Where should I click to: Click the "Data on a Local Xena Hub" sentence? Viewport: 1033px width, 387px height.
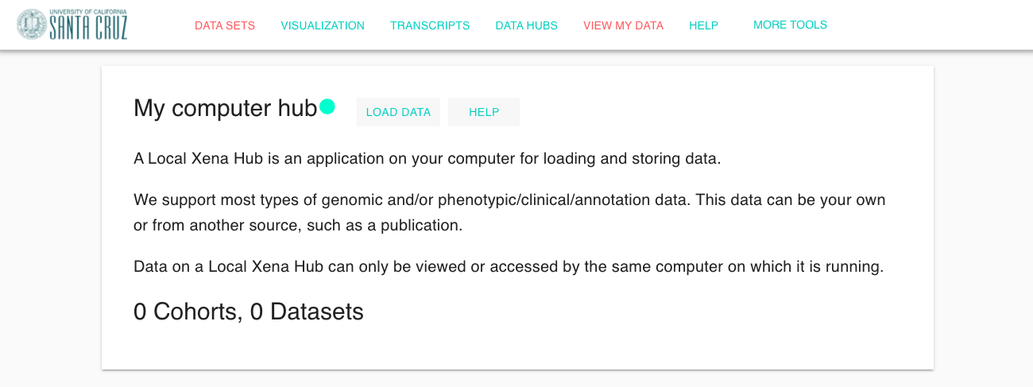[x=509, y=266]
